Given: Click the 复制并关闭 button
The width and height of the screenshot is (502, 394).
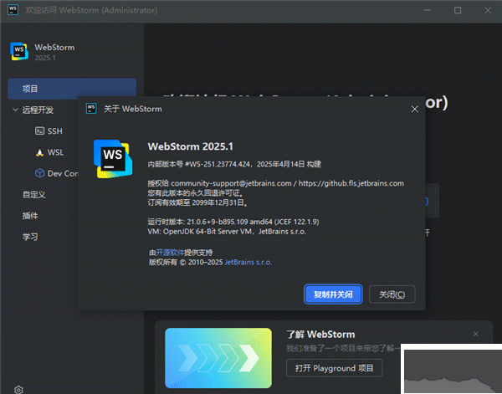Looking at the screenshot, I should (333, 294).
